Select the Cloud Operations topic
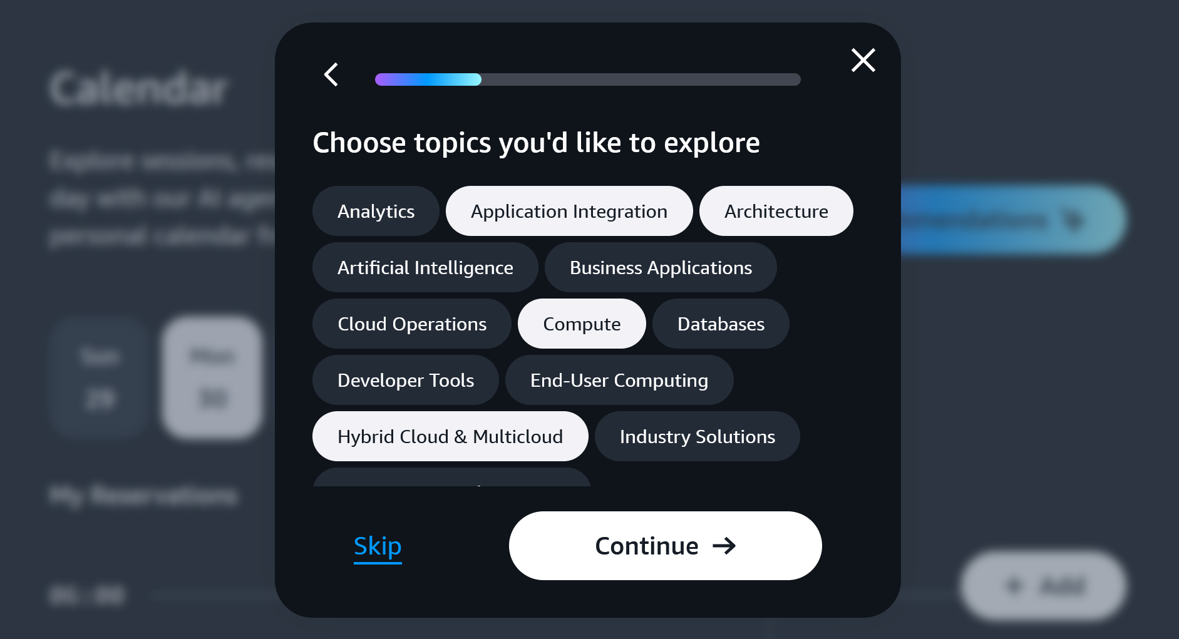 pyautogui.click(x=412, y=324)
